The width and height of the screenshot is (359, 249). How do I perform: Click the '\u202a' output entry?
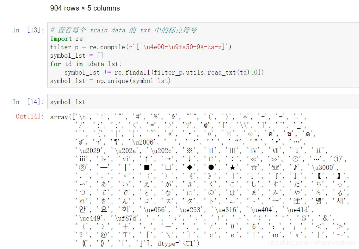tap(126, 151)
